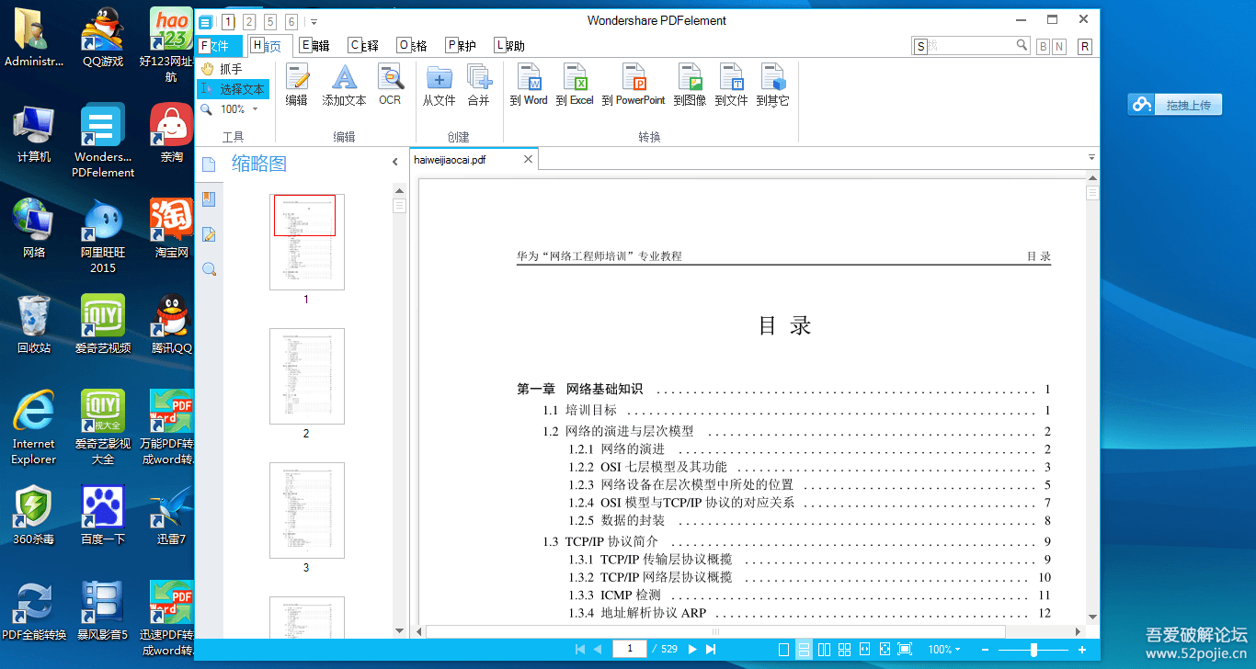Enable facing continuous view mode
The image size is (1256, 669).
[x=844, y=650]
